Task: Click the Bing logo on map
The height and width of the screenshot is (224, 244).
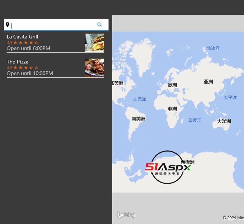Action: click(126, 215)
